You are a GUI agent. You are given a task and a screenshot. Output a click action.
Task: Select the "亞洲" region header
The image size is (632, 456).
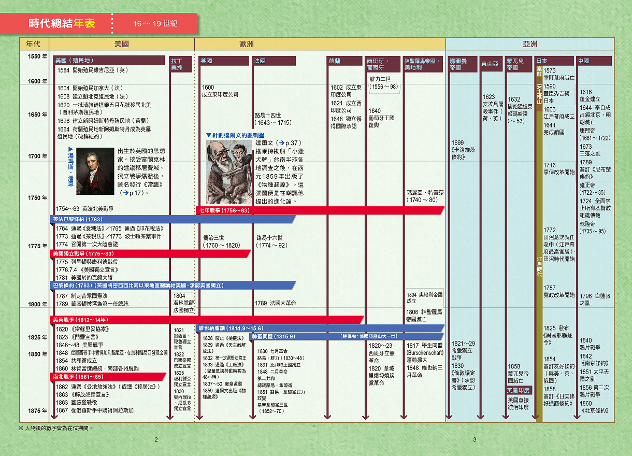(x=530, y=44)
